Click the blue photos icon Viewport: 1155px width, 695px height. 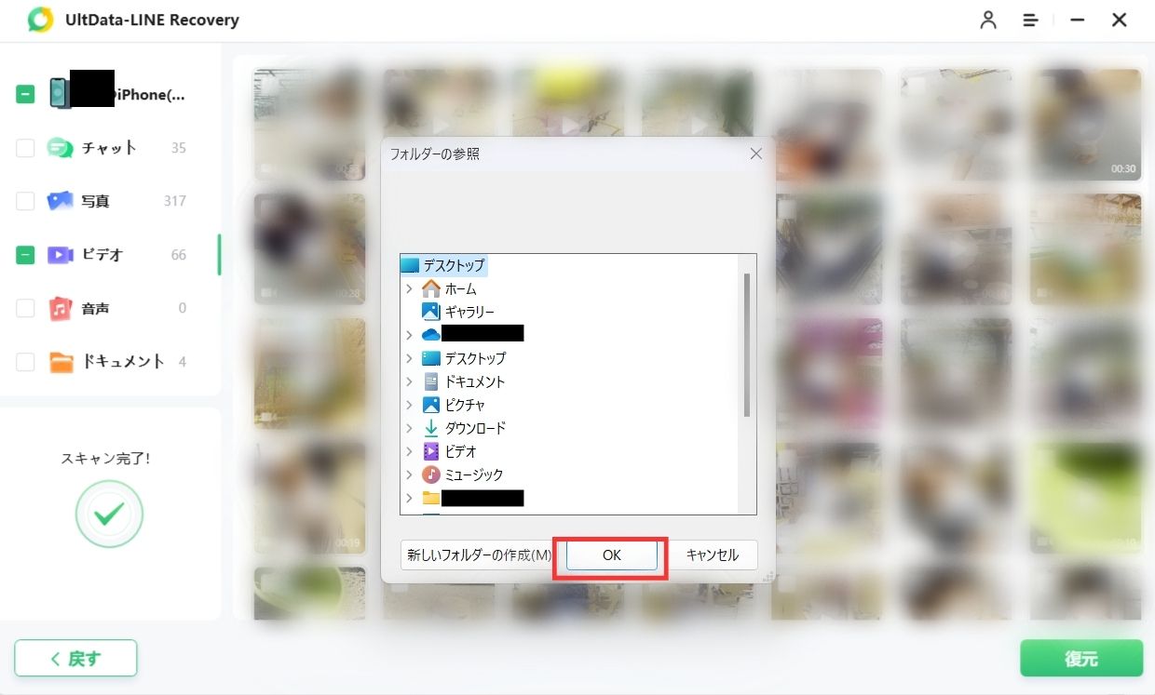point(60,201)
